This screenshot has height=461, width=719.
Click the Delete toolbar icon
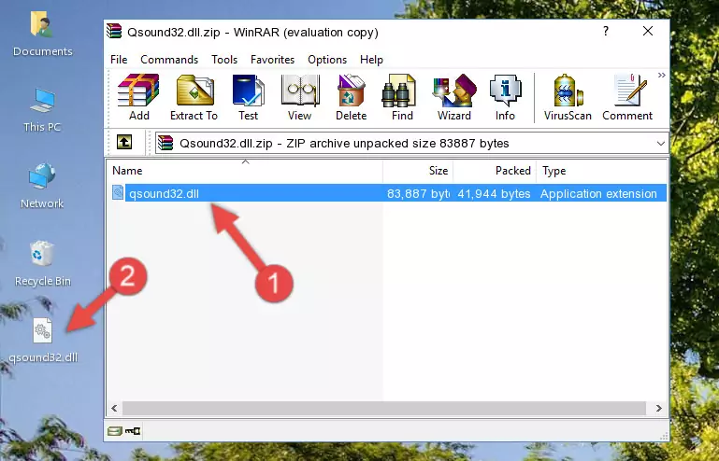(x=351, y=97)
